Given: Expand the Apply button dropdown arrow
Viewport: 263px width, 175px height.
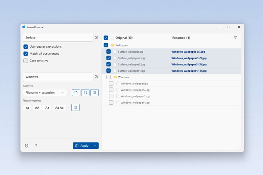Looking at the screenshot, I should coord(95,146).
